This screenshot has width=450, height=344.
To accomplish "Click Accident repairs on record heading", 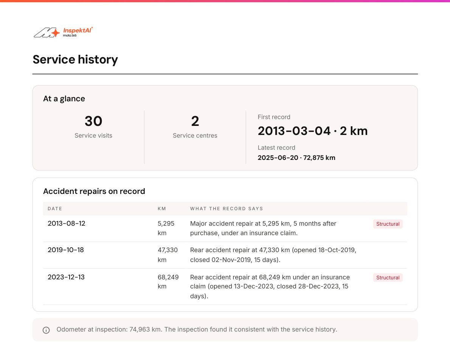I will pos(94,191).
